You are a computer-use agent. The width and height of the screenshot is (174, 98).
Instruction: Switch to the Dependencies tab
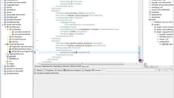point(47,66)
